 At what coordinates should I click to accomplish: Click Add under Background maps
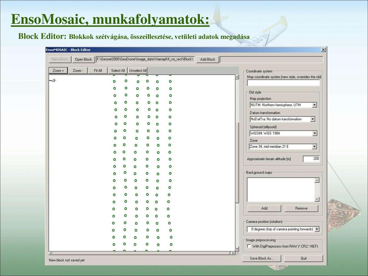(x=264, y=208)
